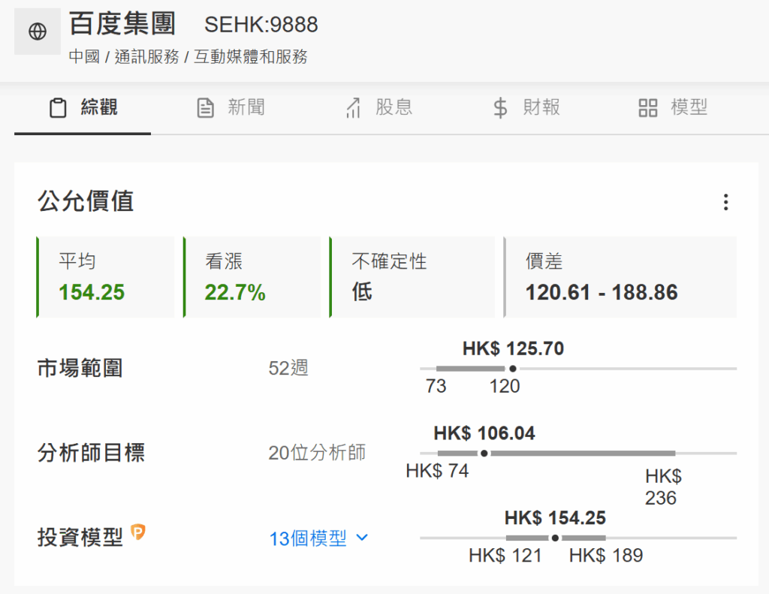Click the 公允價值 section heading

pyautogui.click(x=86, y=201)
